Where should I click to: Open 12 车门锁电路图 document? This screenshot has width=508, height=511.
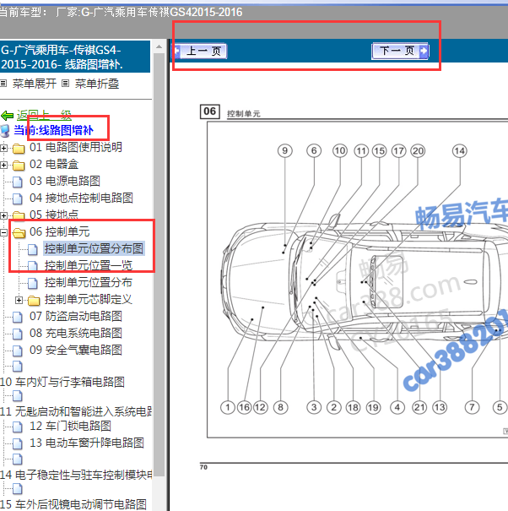(x=70, y=426)
